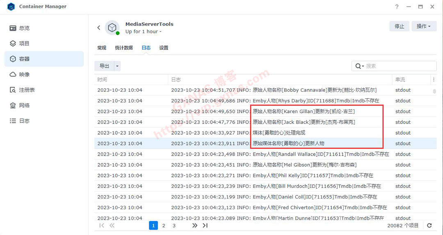Switch to the 设置 settings tab

(x=164, y=48)
